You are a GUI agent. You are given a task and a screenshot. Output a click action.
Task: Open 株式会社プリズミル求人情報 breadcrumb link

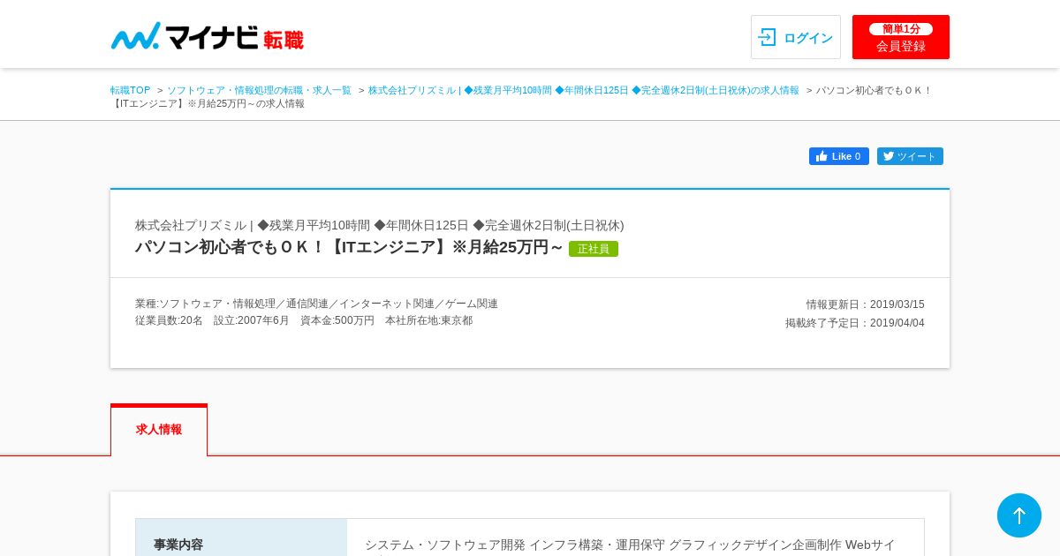584,90
